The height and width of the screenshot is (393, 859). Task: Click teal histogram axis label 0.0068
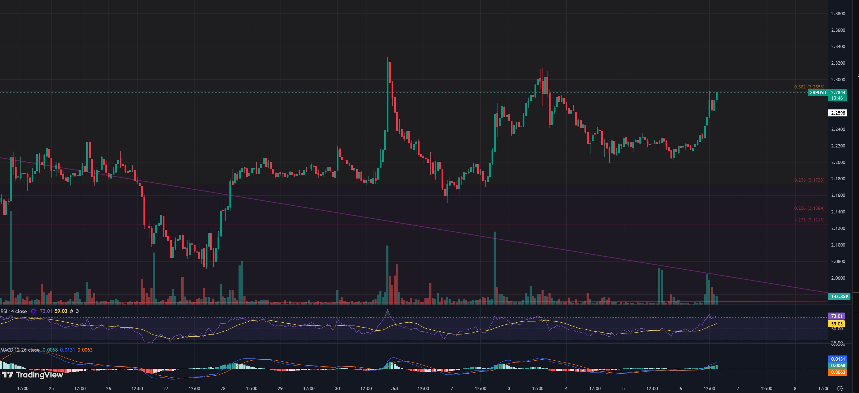coord(838,365)
